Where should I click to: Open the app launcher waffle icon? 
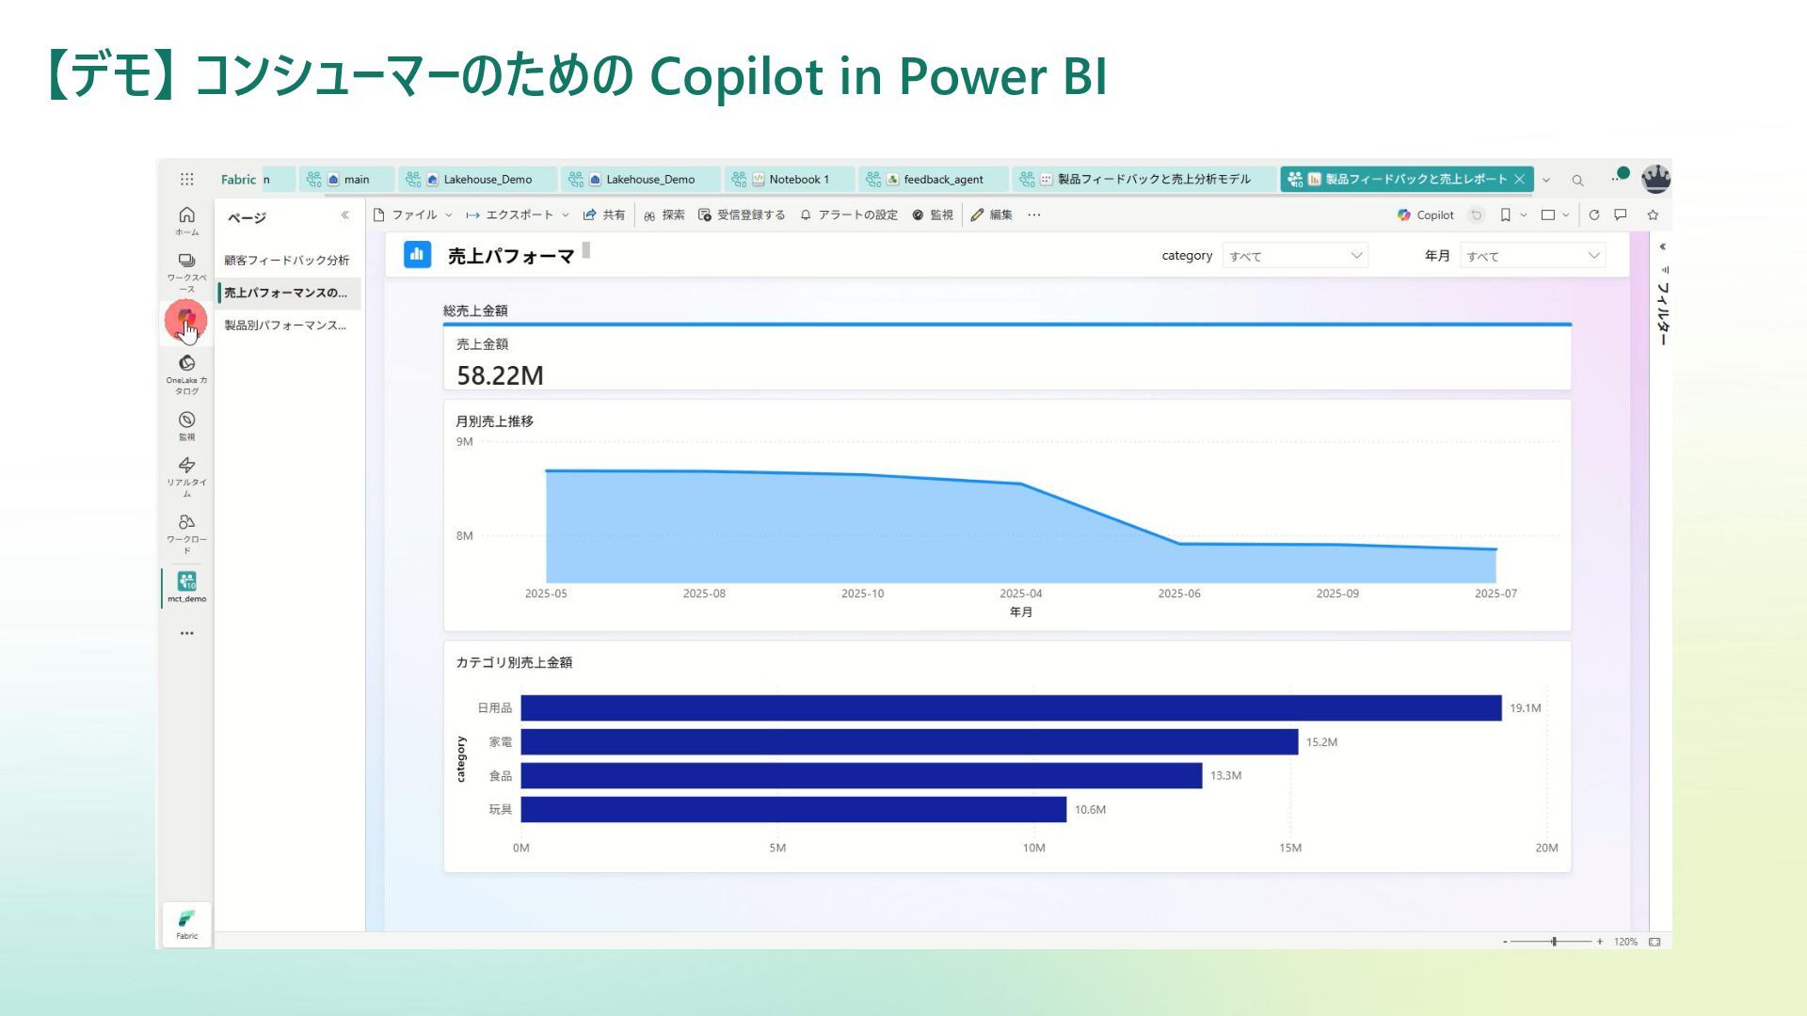pyautogui.click(x=186, y=179)
